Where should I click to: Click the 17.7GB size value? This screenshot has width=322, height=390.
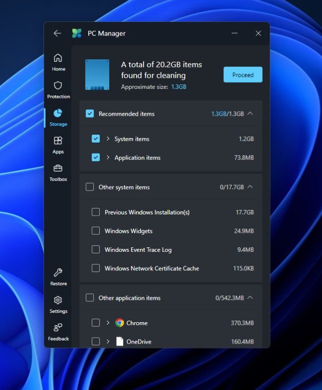click(245, 212)
